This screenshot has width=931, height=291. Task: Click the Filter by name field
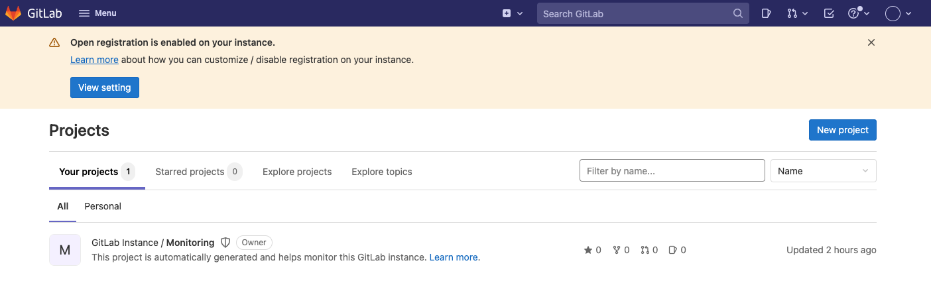pyautogui.click(x=672, y=170)
